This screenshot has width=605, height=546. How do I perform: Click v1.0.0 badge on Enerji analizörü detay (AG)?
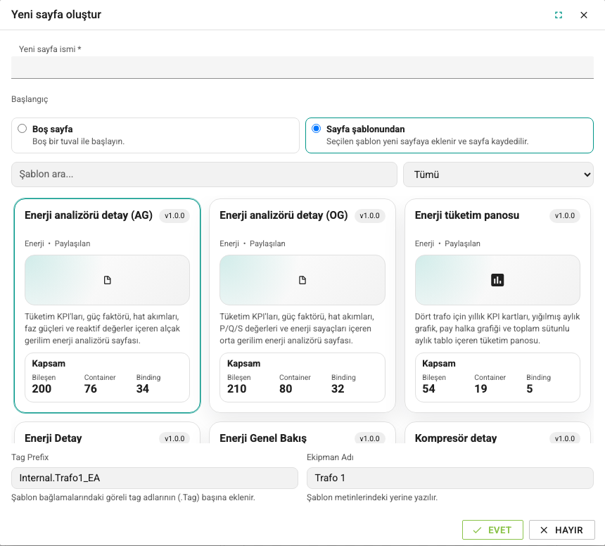(174, 216)
